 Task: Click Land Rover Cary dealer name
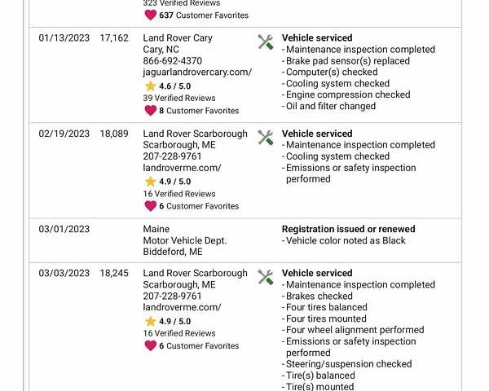tap(178, 38)
